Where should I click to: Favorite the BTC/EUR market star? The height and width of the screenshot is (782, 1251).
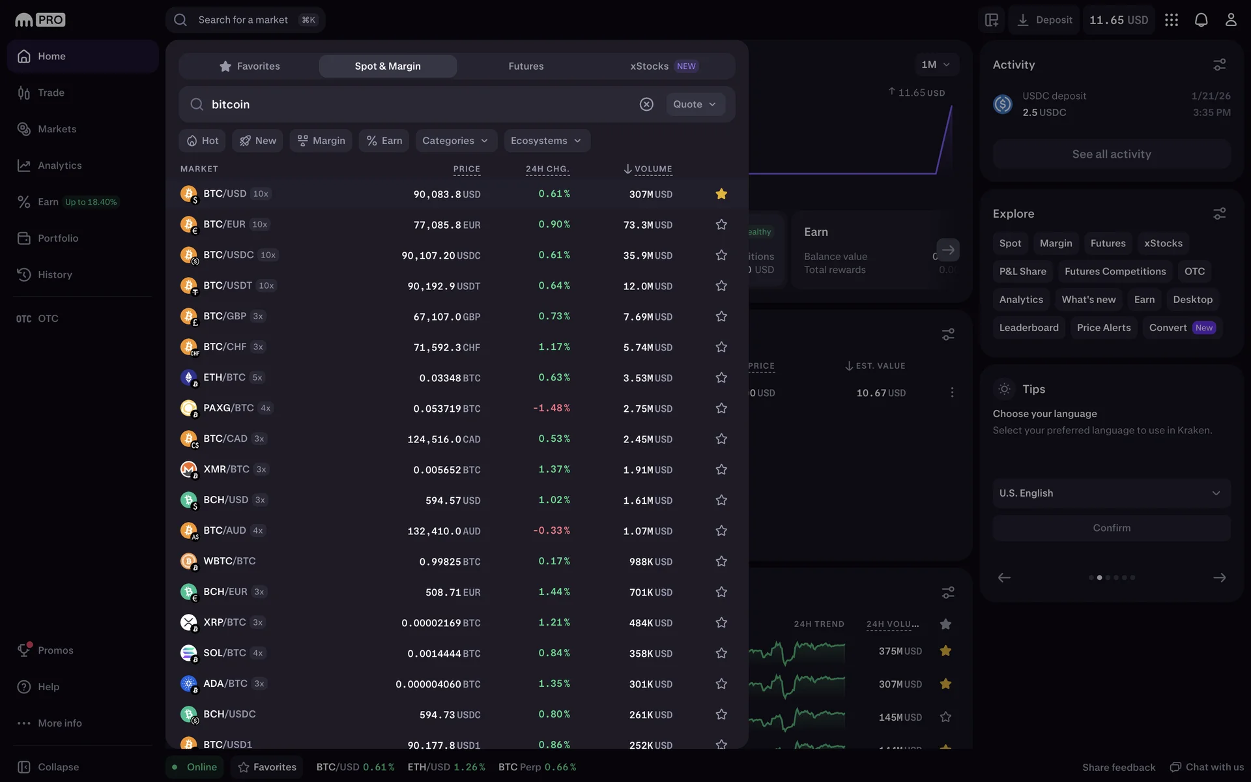pos(721,225)
